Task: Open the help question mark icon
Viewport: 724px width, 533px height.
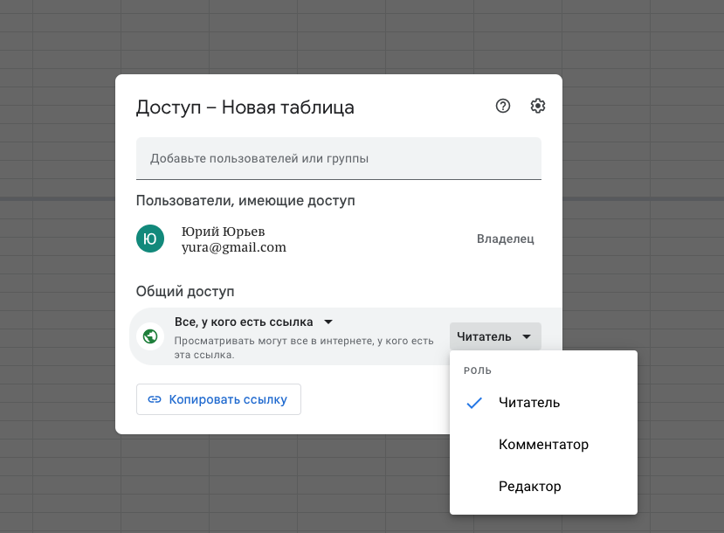Action: pyautogui.click(x=502, y=107)
